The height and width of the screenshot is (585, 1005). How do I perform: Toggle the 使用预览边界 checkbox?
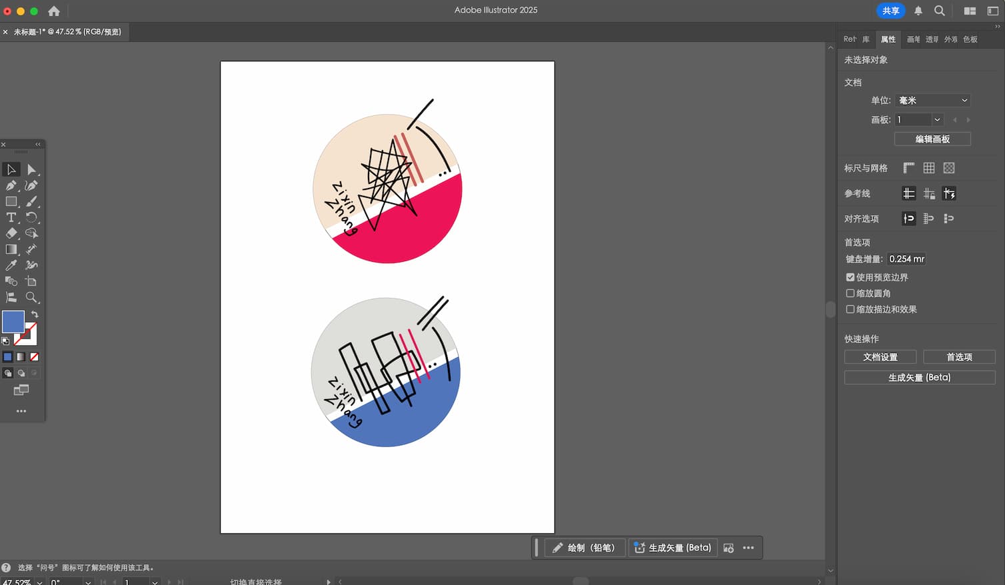[850, 277]
